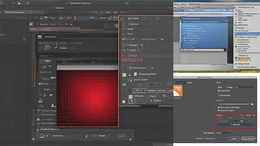Click the gear icon above the left panel

31,24
